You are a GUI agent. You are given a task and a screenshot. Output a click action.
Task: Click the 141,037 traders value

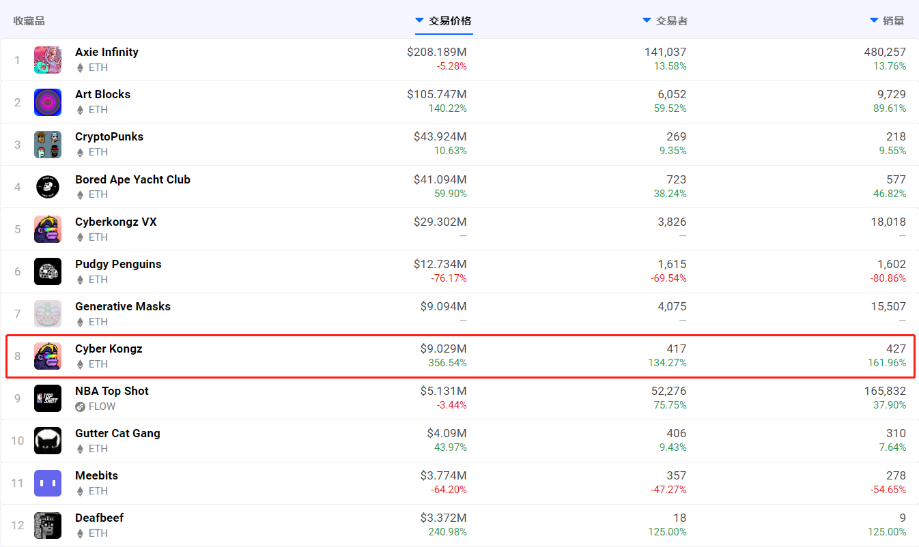(x=666, y=52)
